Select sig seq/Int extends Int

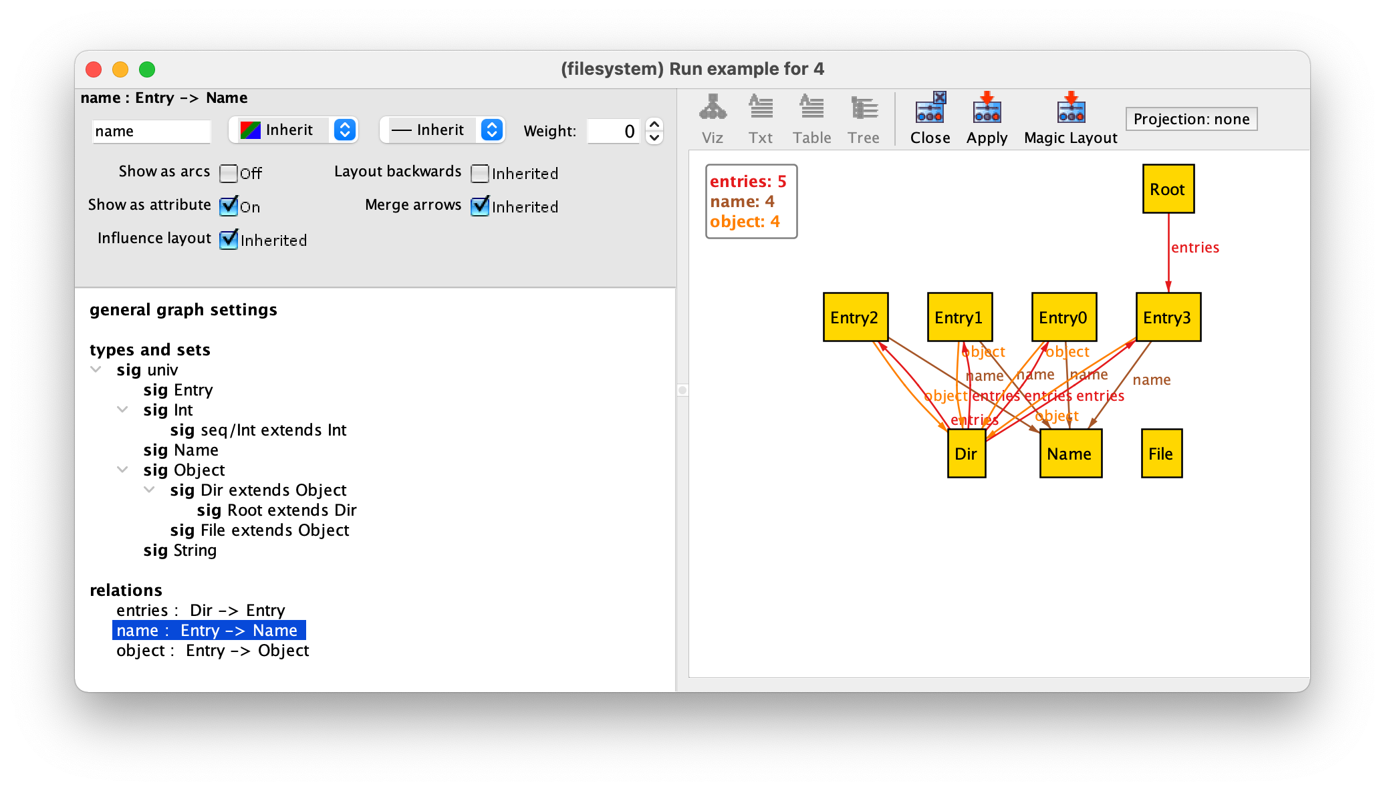258,430
